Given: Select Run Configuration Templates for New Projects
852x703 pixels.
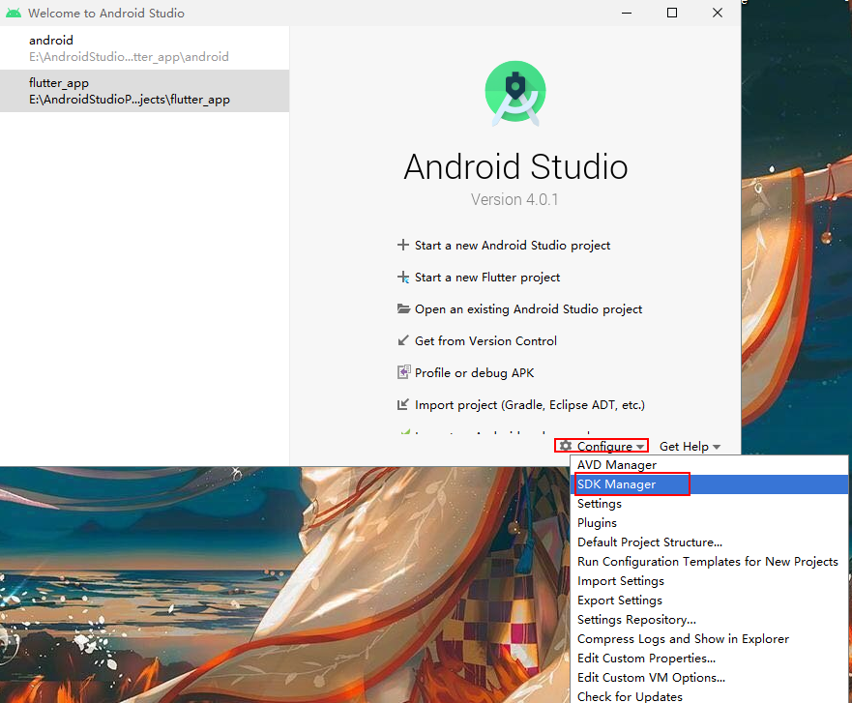Looking at the screenshot, I should (709, 562).
